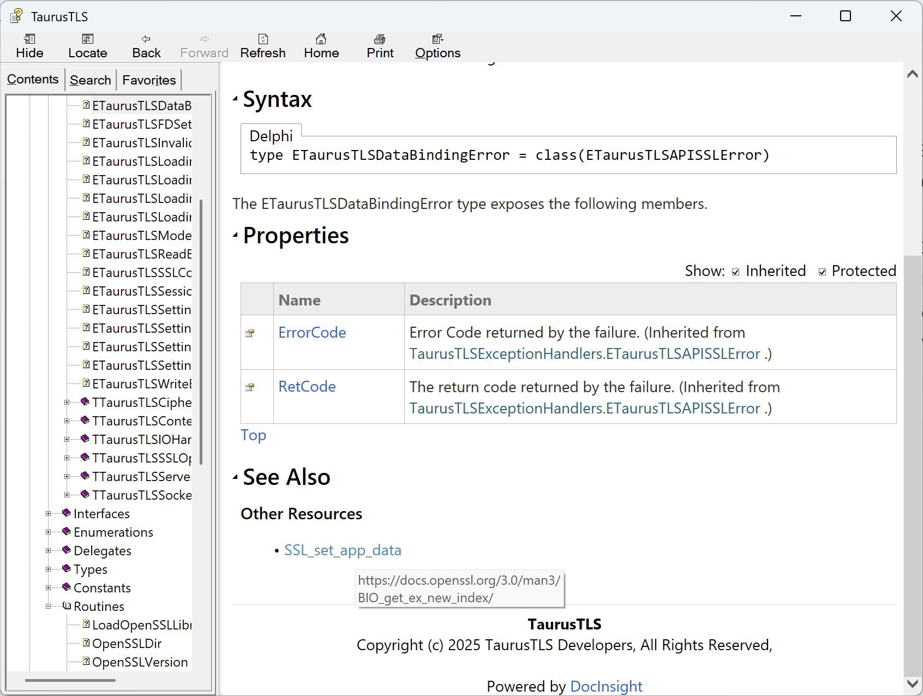This screenshot has width=923, height=696.
Task: Click the page icon next to ETaurusTLSFDSet
Action: [x=86, y=123]
